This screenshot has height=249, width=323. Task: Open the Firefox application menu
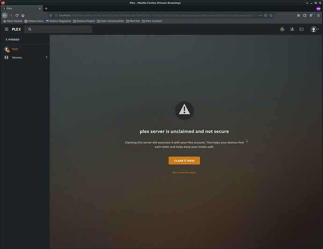[x=318, y=15]
